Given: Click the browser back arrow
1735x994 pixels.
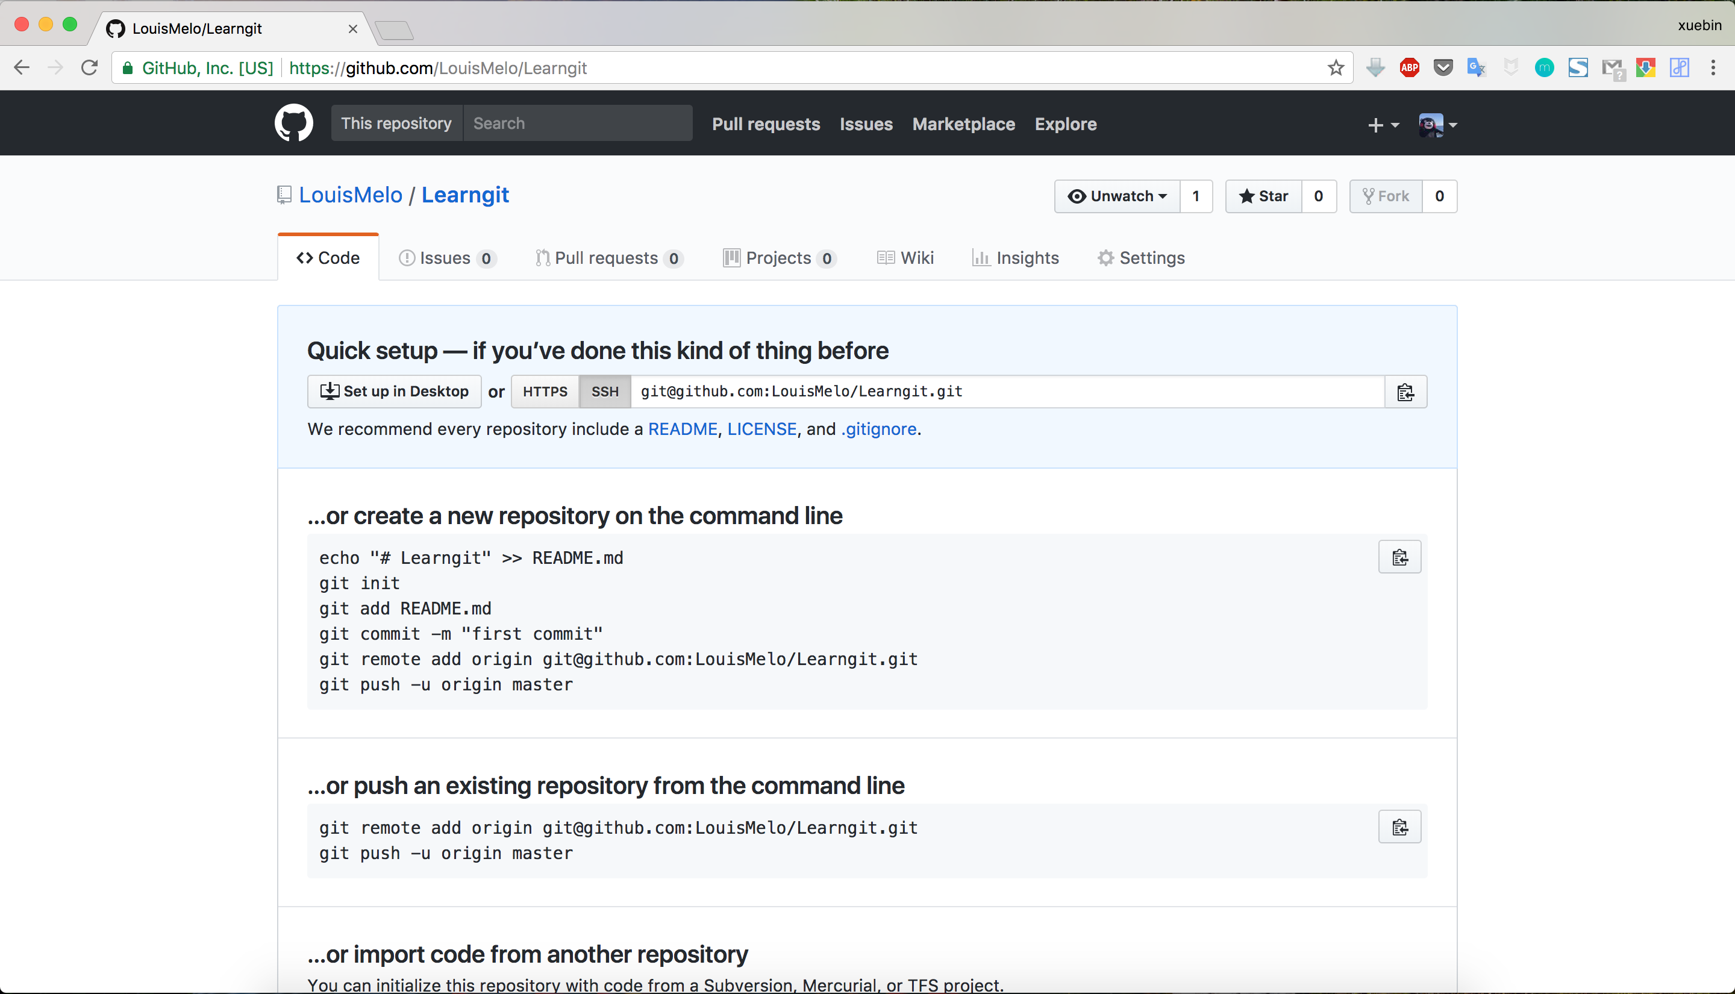Looking at the screenshot, I should tap(22, 67).
